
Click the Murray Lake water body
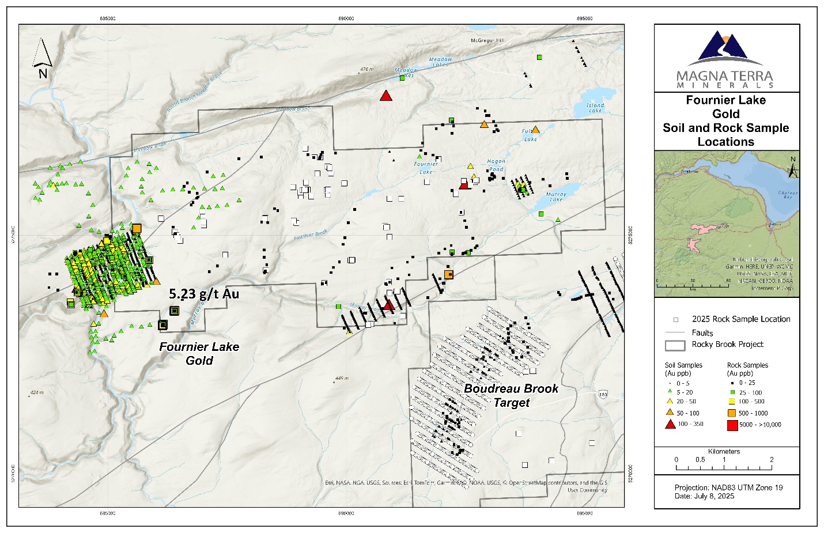click(x=560, y=190)
